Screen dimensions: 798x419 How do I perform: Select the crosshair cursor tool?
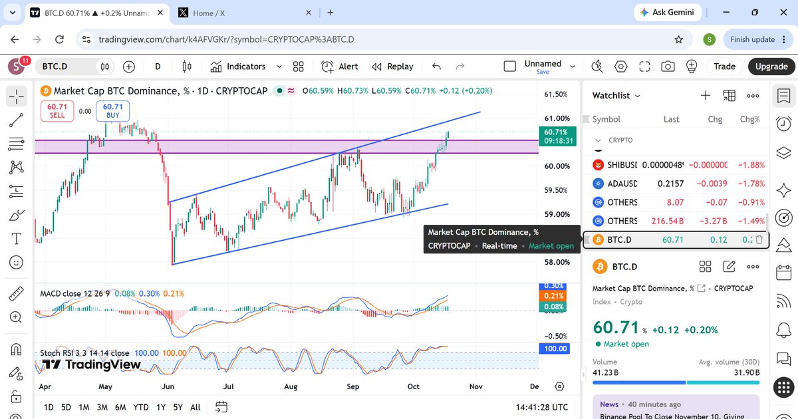(17, 96)
